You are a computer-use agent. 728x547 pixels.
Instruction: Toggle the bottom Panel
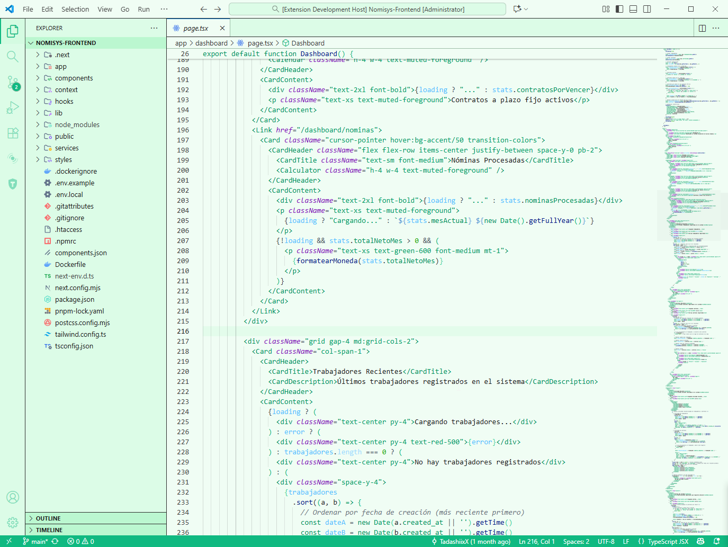point(633,9)
